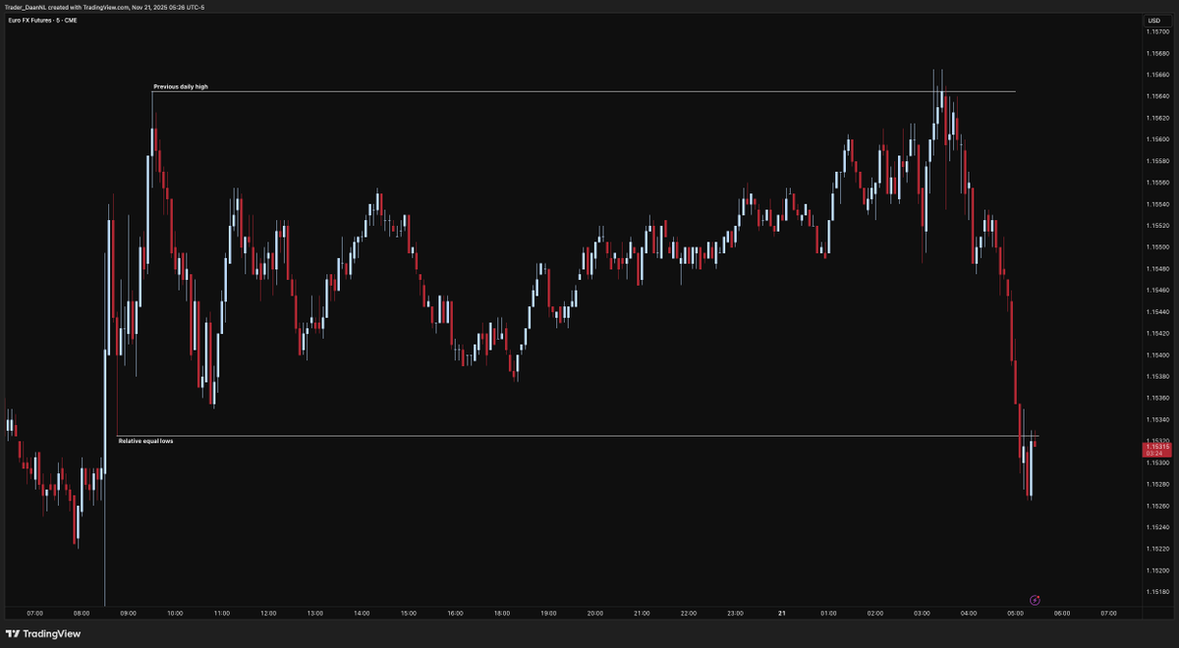This screenshot has height=648, width=1179.
Task: Click the USD currency label
Action: [x=1152, y=21]
